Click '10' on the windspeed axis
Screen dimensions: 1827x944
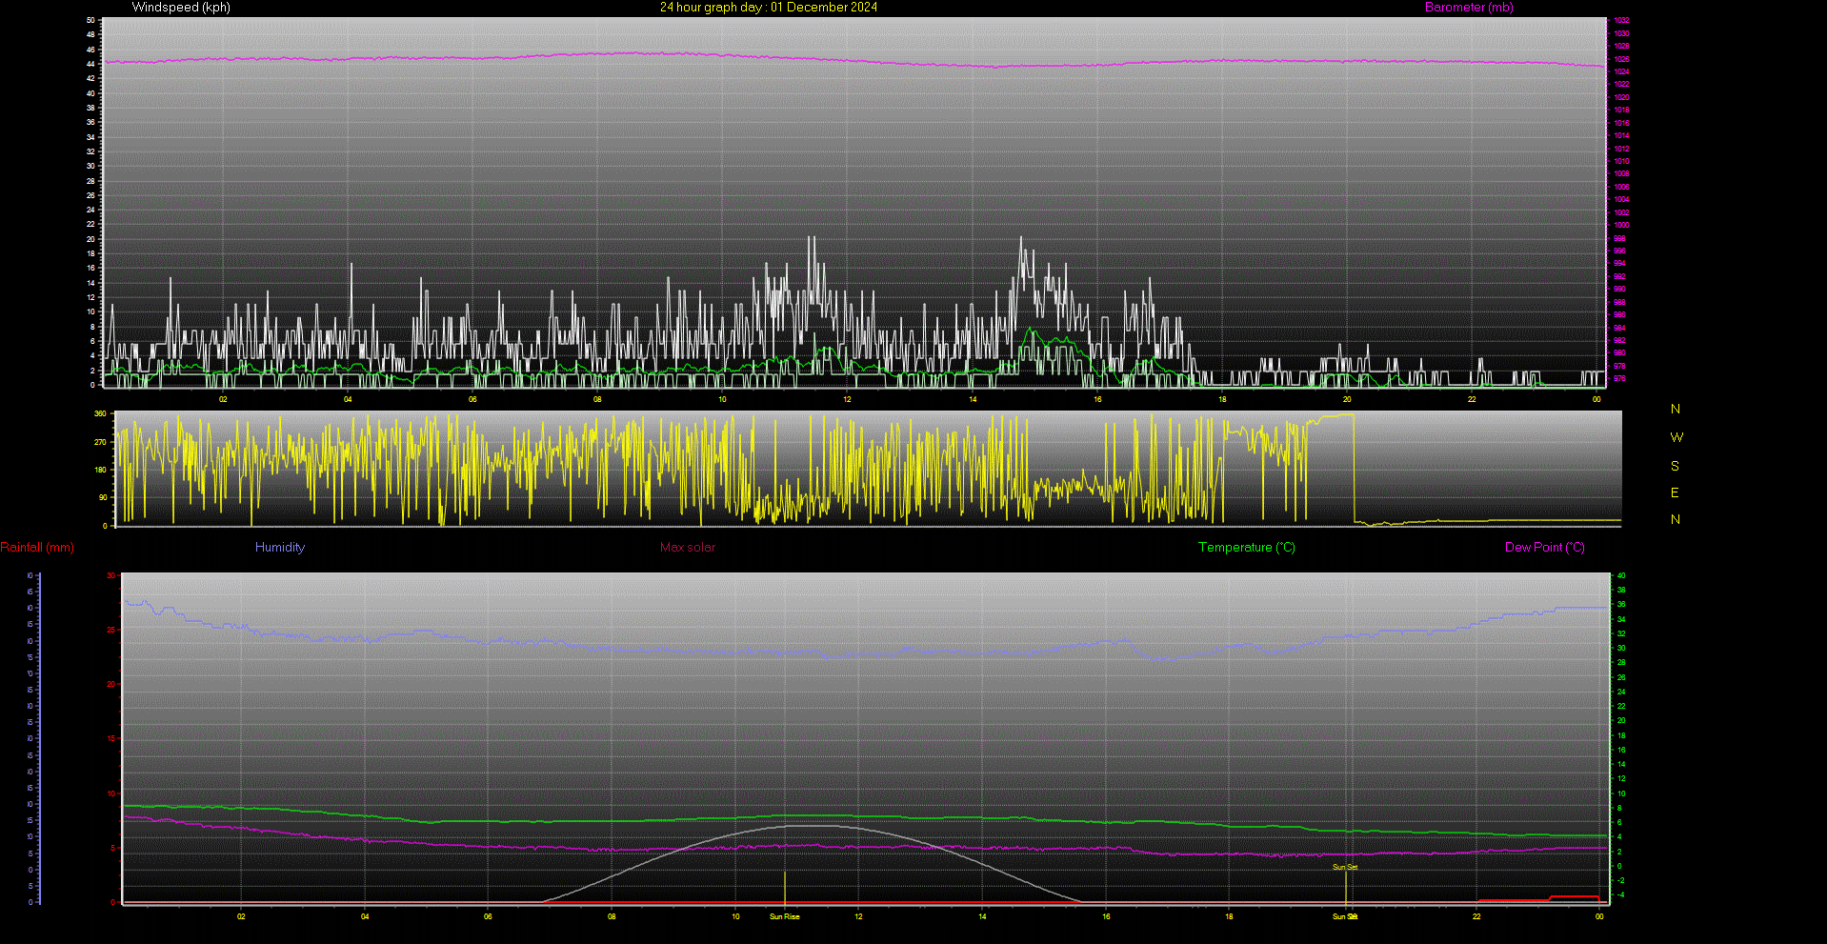(x=90, y=311)
